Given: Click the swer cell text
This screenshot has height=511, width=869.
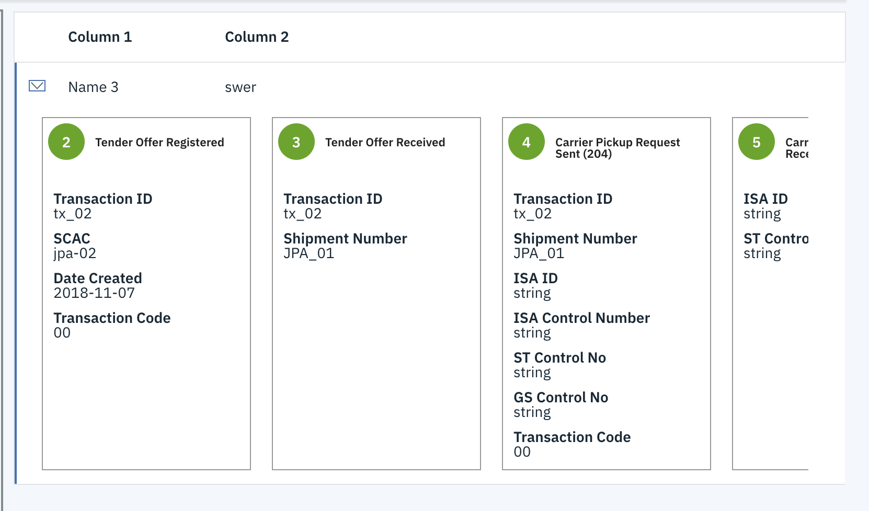Looking at the screenshot, I should coord(239,87).
